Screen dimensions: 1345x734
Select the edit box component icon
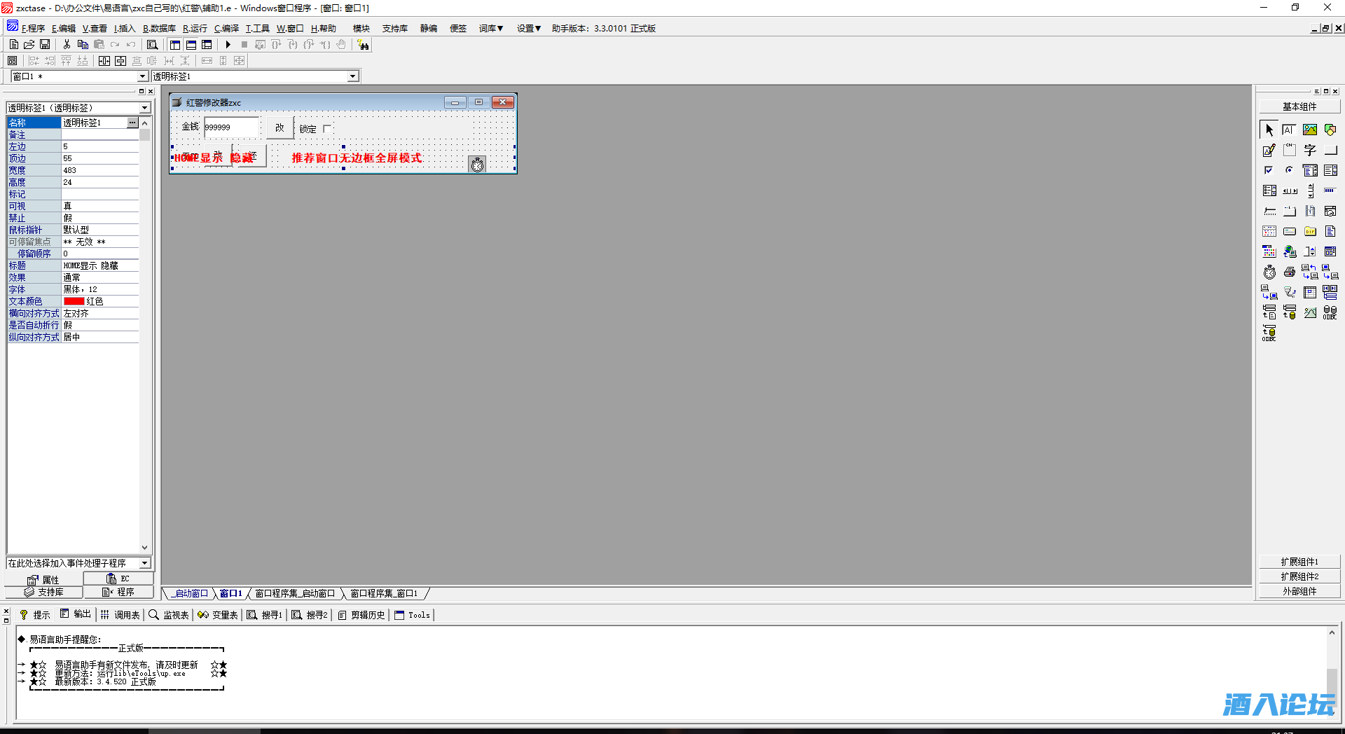tap(1290, 130)
